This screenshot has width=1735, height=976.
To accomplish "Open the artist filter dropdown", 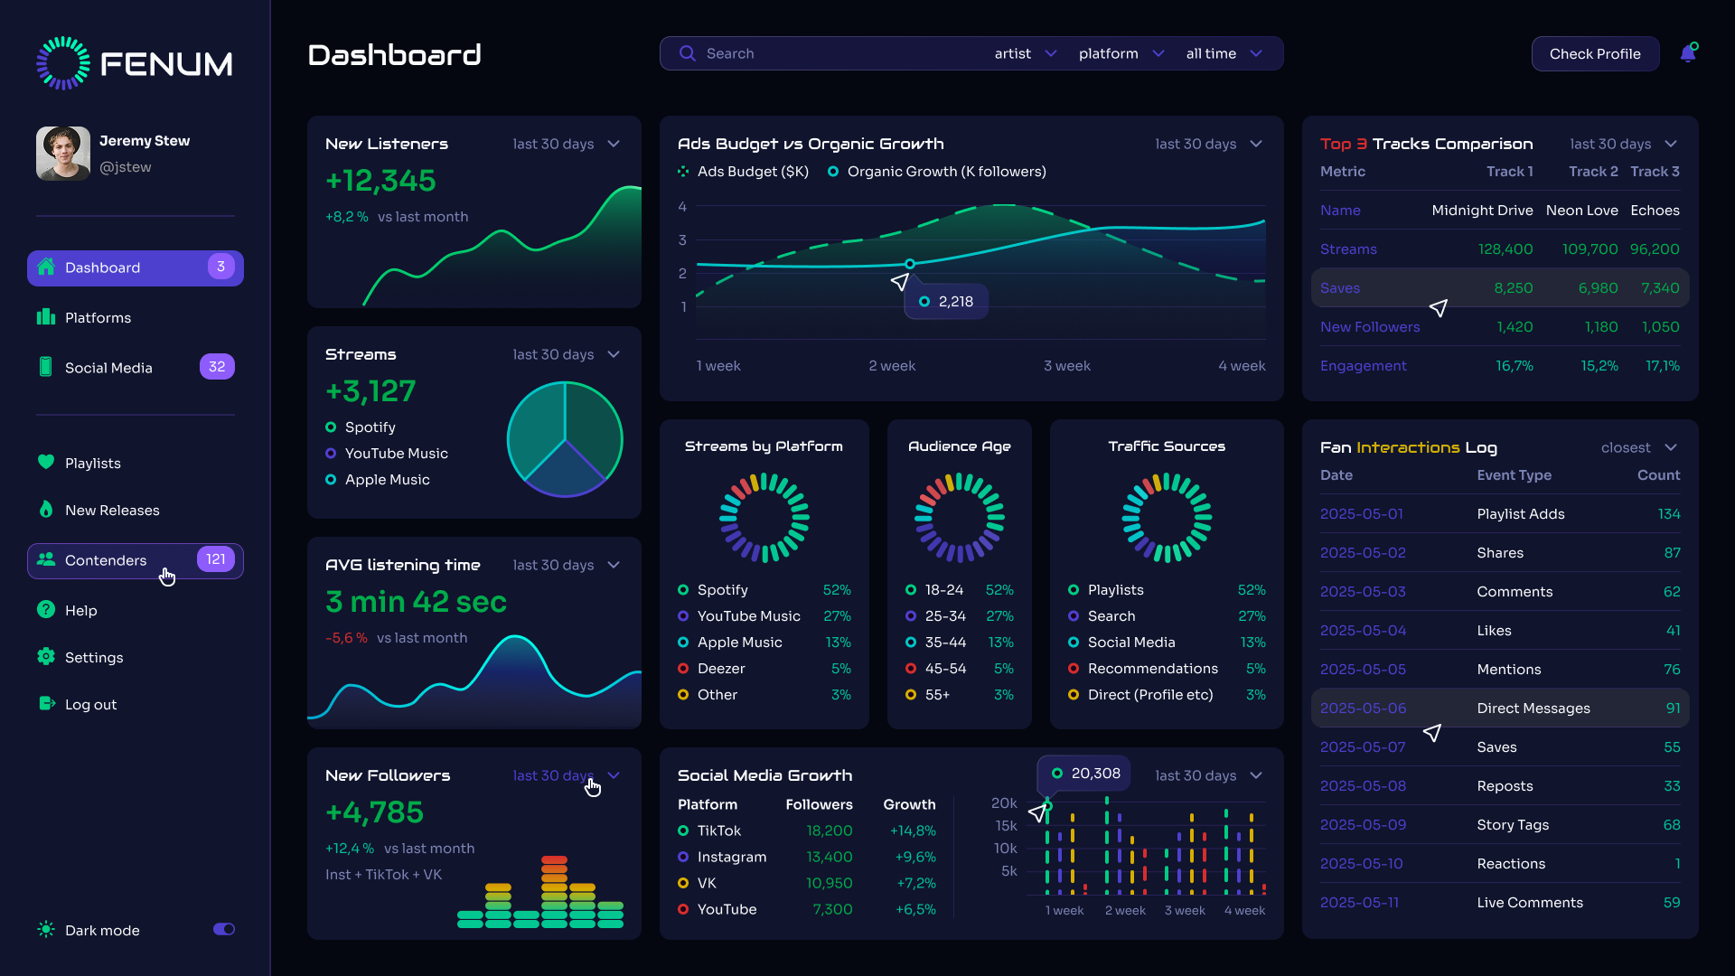I will [x=1025, y=53].
